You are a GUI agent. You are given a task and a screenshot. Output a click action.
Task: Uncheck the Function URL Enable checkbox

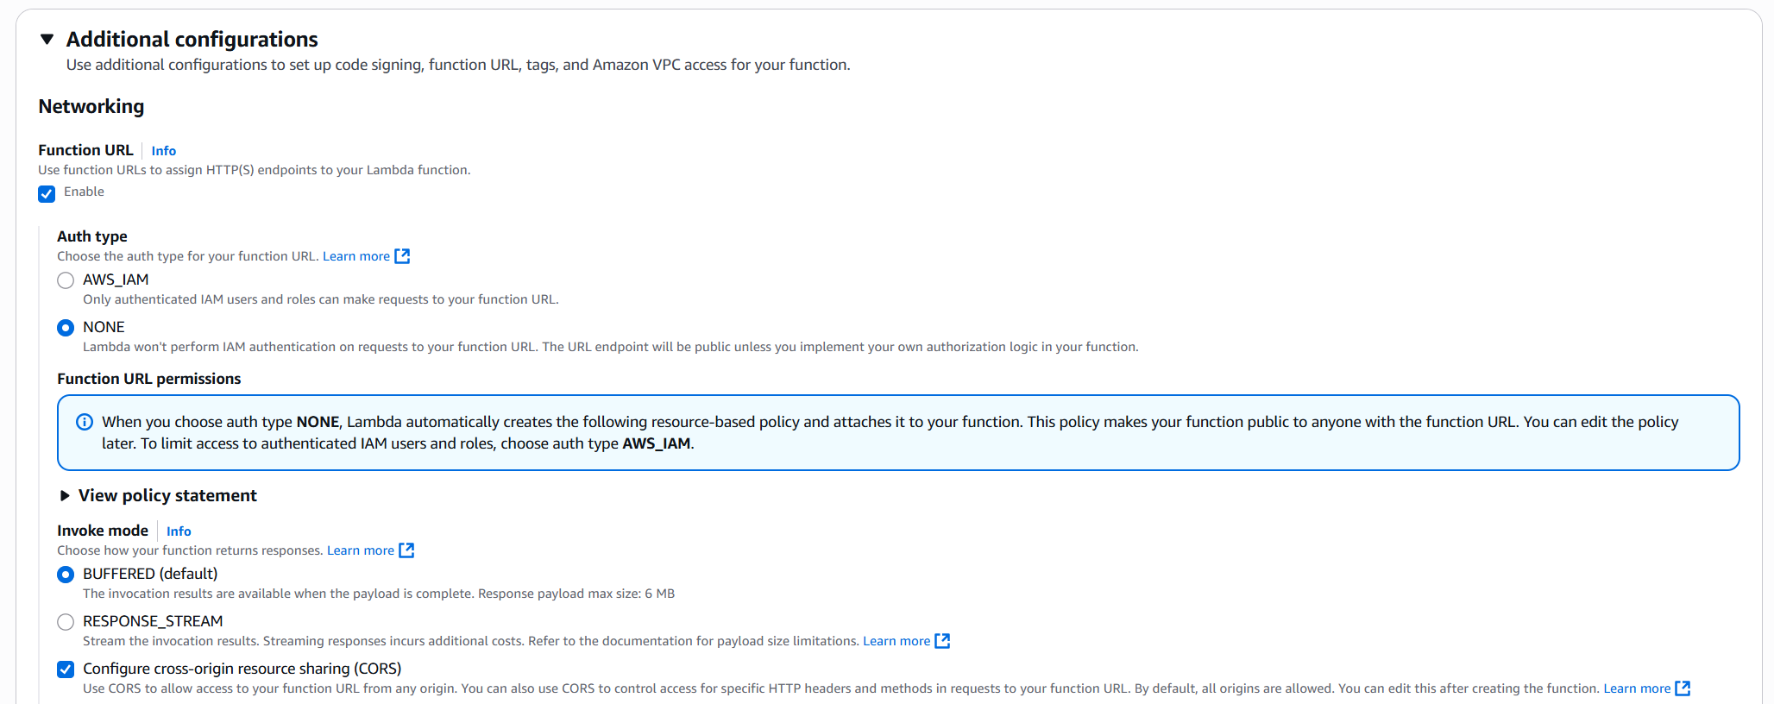click(x=47, y=193)
